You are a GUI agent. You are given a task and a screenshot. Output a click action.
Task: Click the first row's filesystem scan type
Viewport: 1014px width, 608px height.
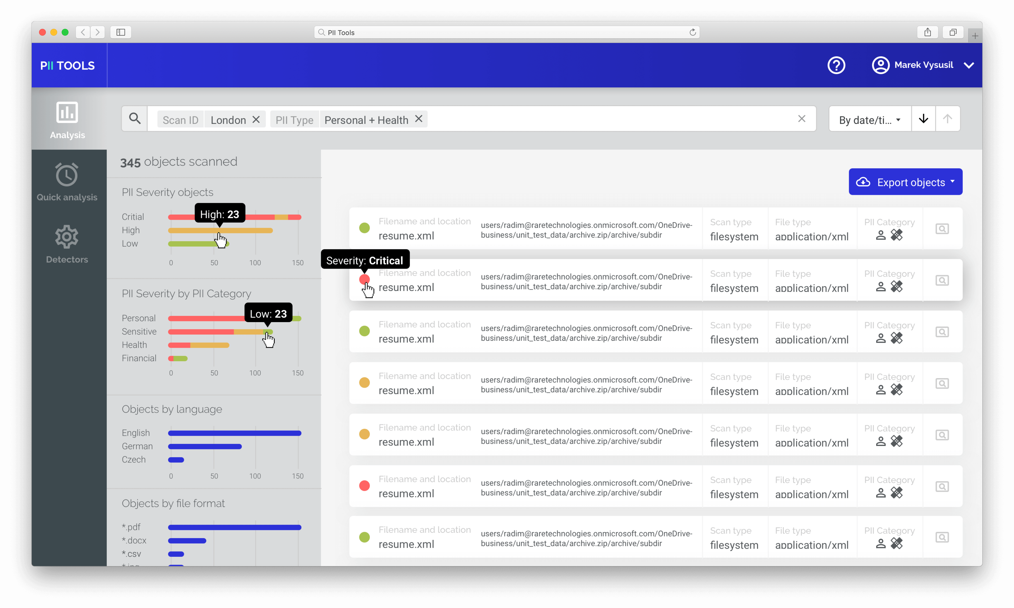734,237
